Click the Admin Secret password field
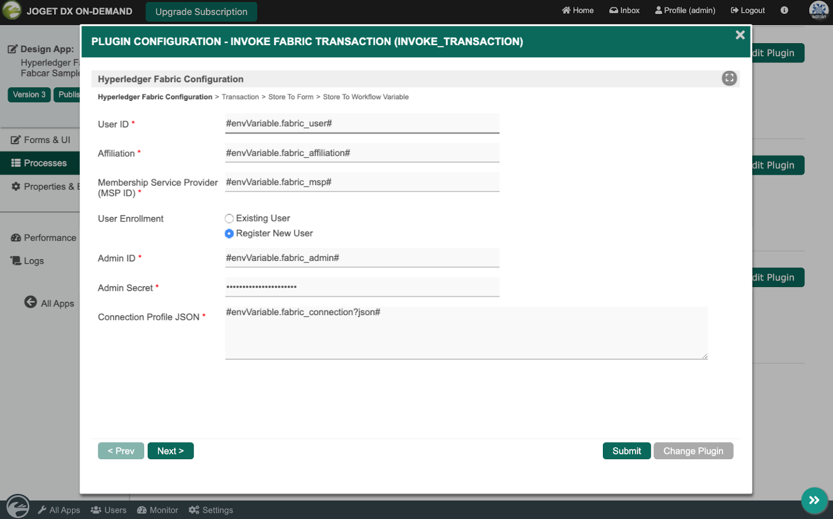 tap(362, 287)
